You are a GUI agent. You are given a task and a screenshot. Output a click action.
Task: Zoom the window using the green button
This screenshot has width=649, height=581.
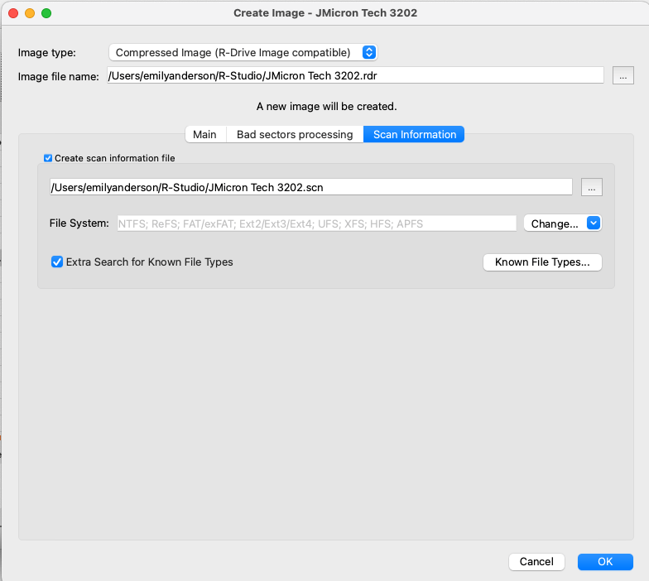pos(46,13)
